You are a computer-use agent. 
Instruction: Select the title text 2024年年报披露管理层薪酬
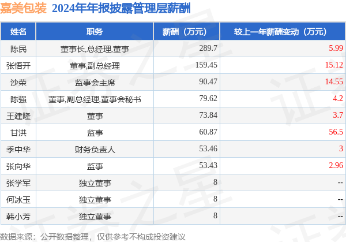(x=121, y=9)
